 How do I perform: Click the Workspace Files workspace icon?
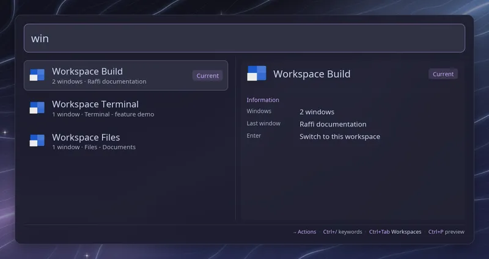click(x=37, y=140)
